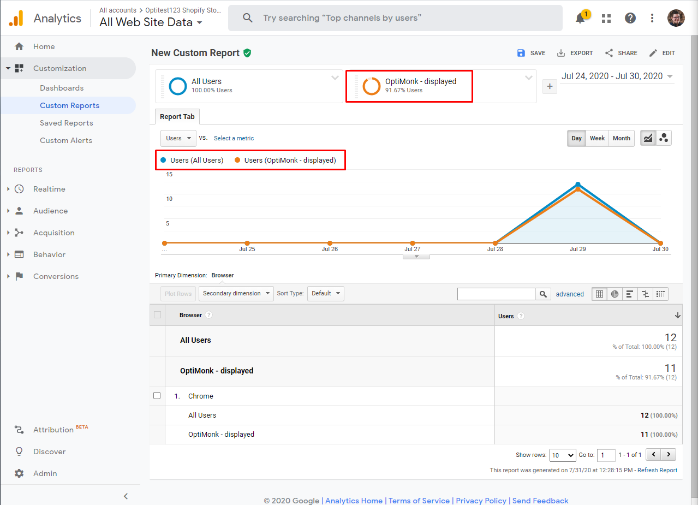Switch the chart to line chart view
The width and height of the screenshot is (698, 505).
(x=648, y=138)
